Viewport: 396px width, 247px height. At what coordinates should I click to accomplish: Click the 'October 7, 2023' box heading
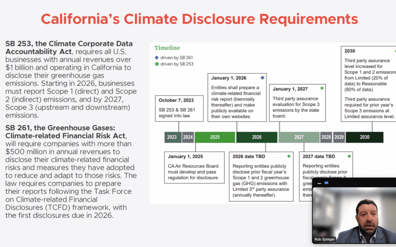coord(176,100)
